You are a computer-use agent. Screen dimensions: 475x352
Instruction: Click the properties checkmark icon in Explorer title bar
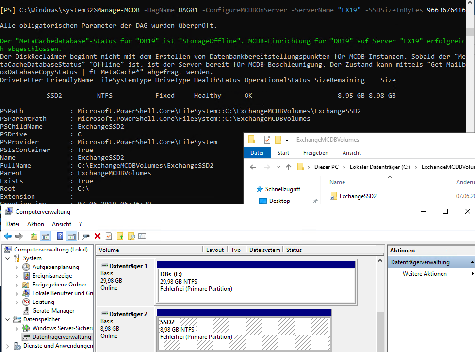pyautogui.click(x=267, y=140)
